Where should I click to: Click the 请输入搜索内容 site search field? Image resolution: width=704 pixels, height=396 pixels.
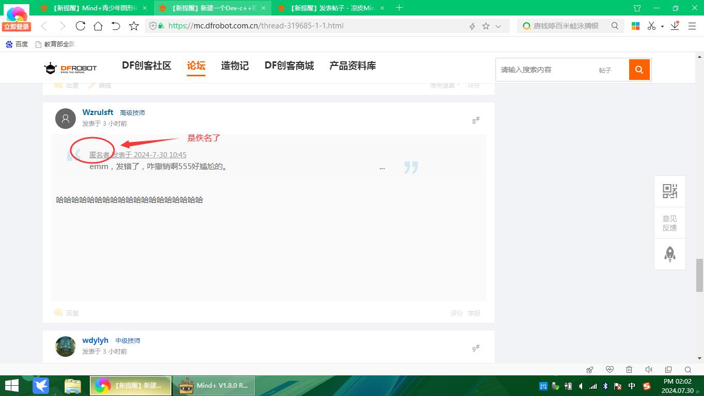tap(545, 70)
